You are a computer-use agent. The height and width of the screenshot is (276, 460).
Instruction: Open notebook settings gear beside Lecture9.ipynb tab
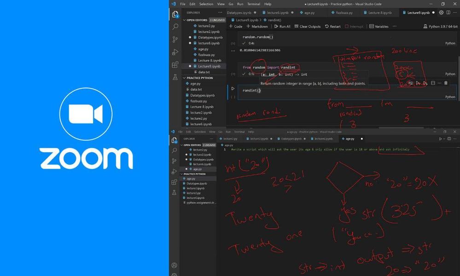tap(441, 12)
